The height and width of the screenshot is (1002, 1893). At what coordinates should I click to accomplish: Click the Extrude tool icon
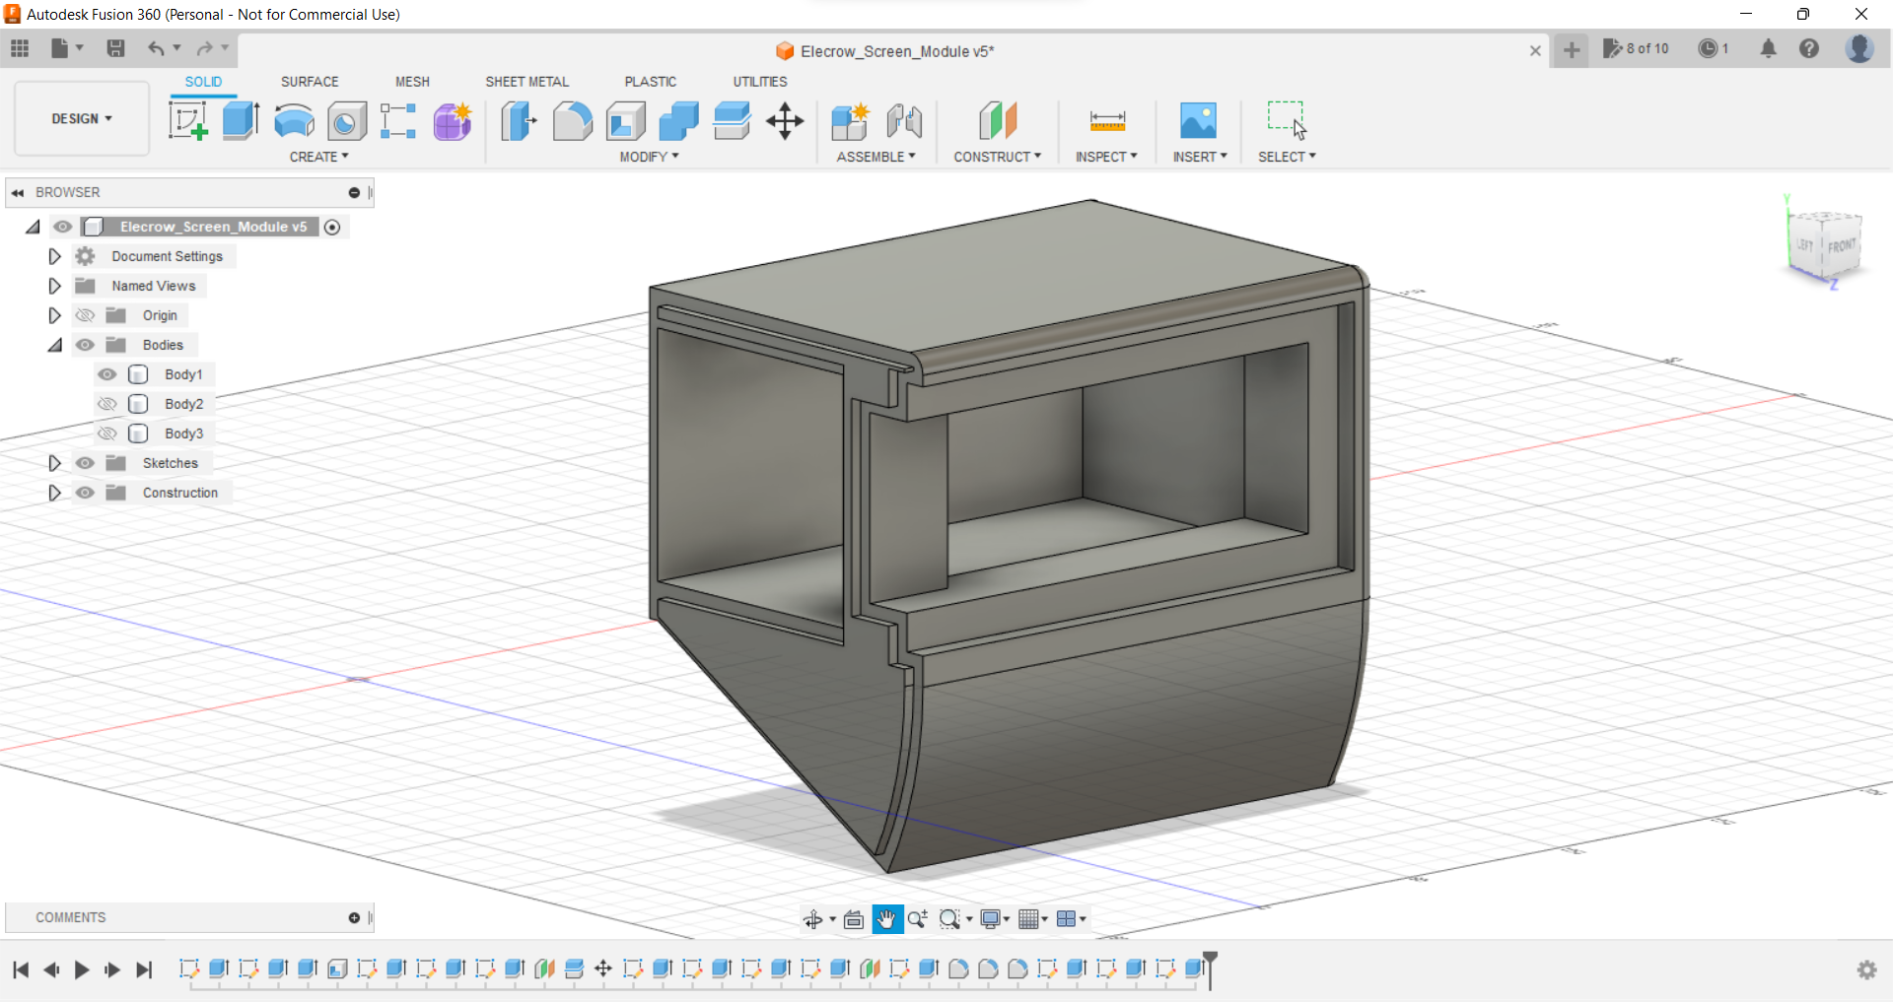click(x=241, y=121)
